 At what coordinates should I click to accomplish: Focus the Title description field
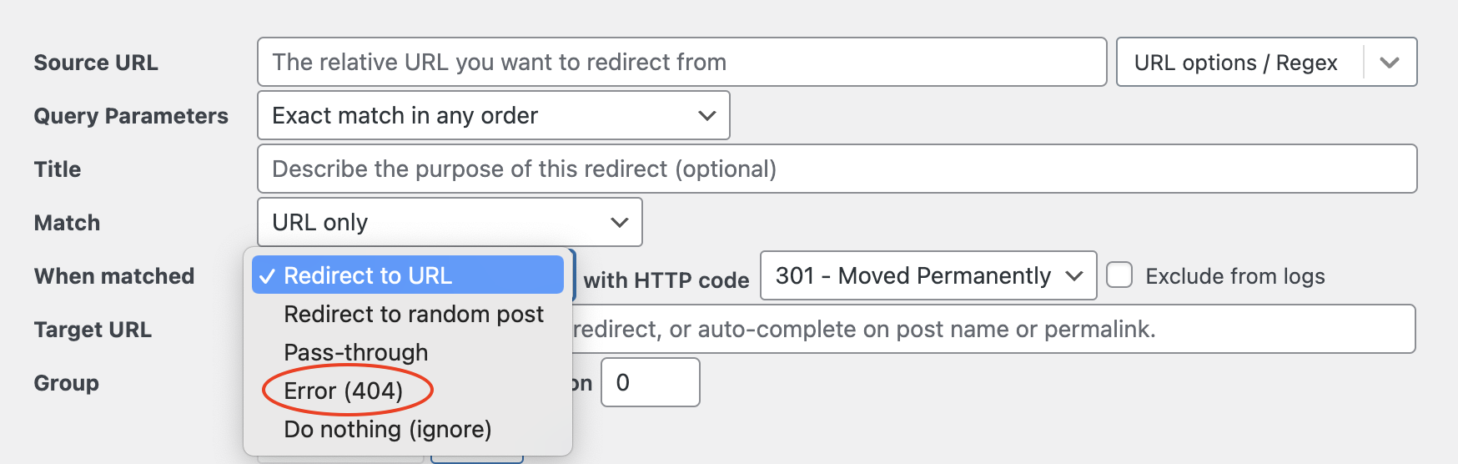836,169
